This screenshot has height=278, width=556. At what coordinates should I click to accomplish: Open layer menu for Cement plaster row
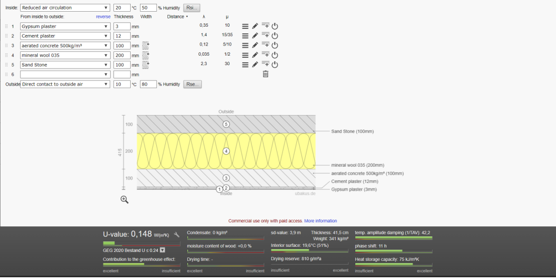[245, 36]
